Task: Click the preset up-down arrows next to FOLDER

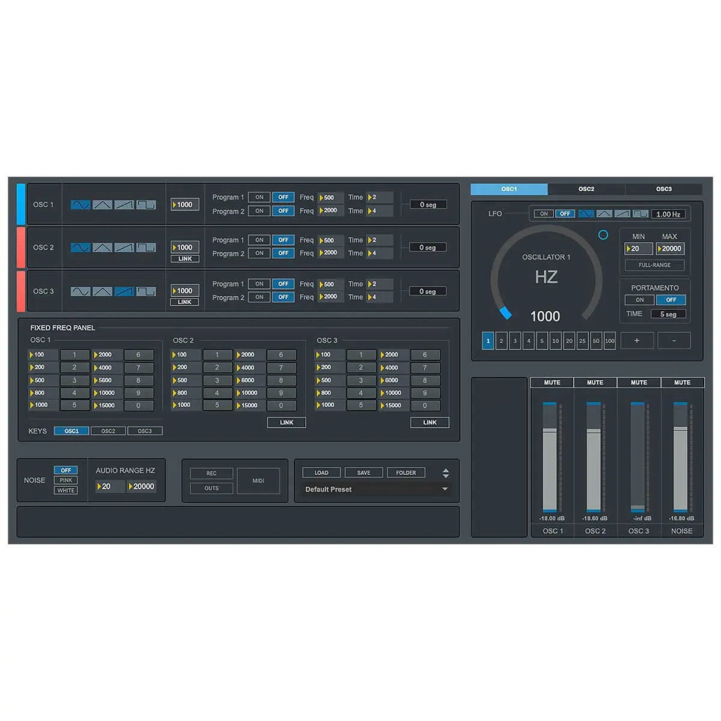Action: (x=445, y=472)
